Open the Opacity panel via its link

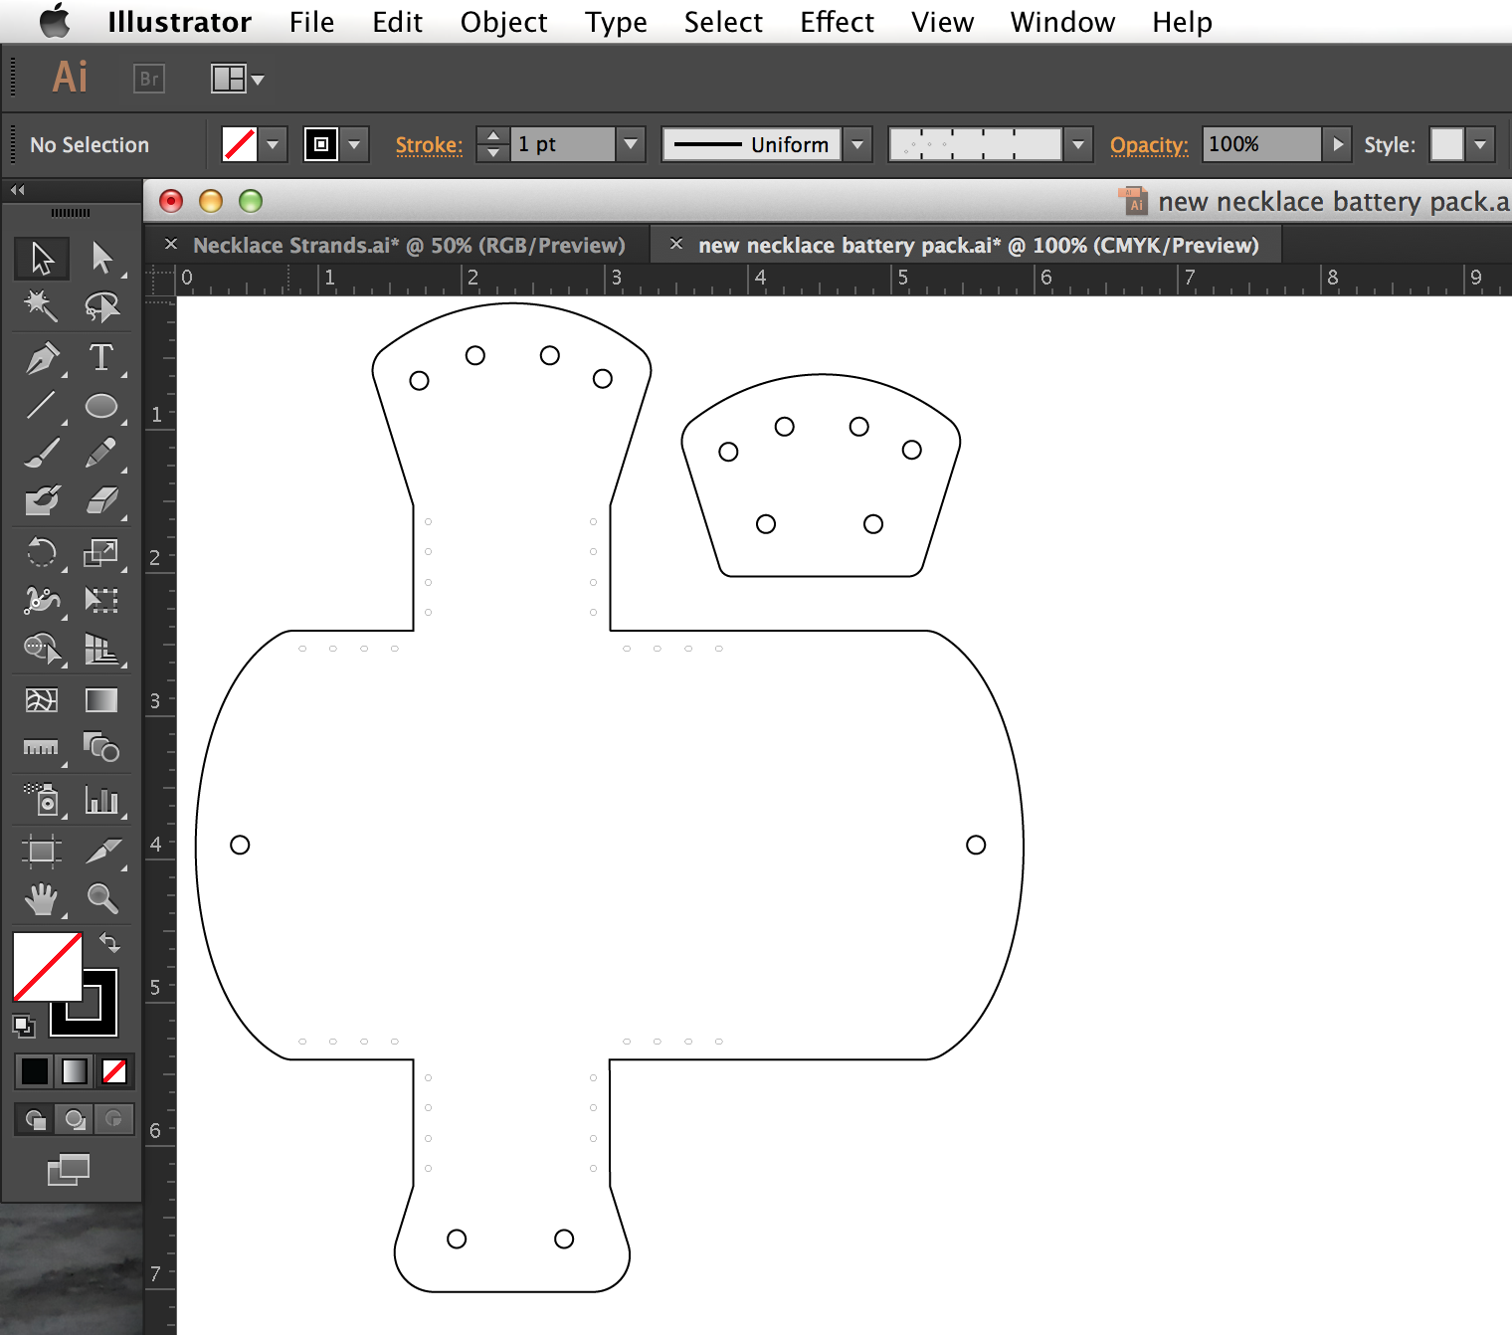click(1149, 145)
